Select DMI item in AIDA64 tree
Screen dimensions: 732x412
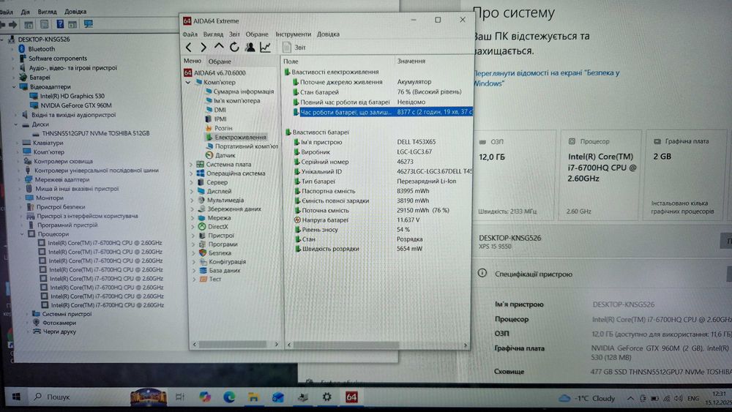(x=216, y=110)
